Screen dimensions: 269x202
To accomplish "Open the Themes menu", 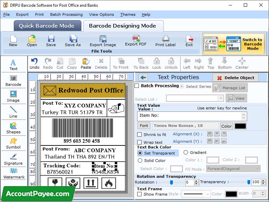I will point(128,14).
